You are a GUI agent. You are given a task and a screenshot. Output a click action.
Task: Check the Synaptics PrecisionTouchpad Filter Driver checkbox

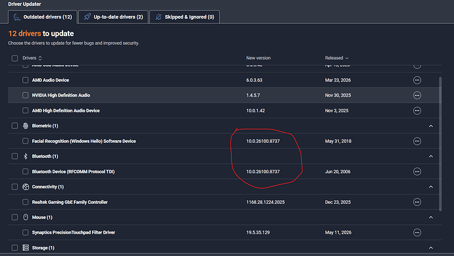(26, 232)
